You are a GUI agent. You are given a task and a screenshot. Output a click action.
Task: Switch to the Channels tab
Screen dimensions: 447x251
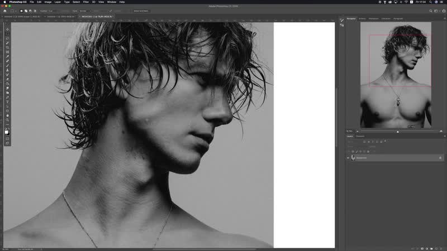click(x=360, y=136)
